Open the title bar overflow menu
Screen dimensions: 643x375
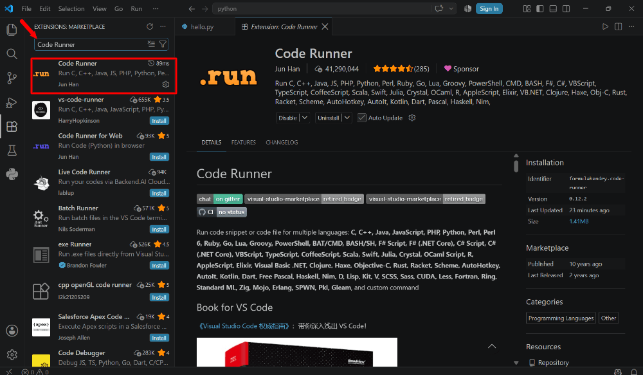point(156,8)
